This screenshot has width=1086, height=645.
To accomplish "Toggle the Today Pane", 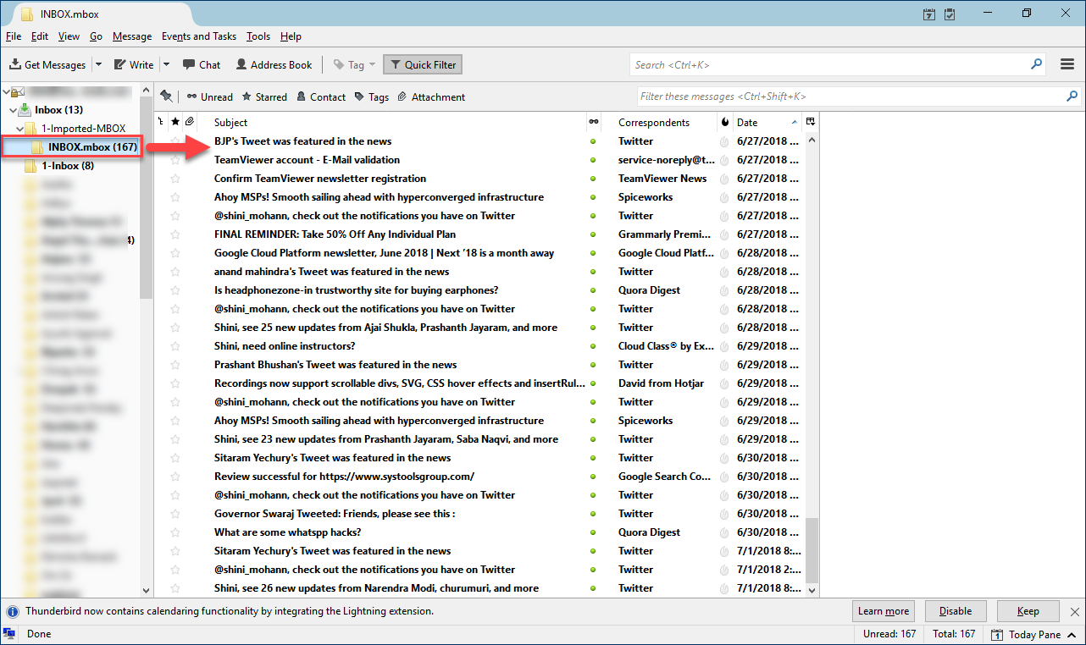I will (1035, 634).
